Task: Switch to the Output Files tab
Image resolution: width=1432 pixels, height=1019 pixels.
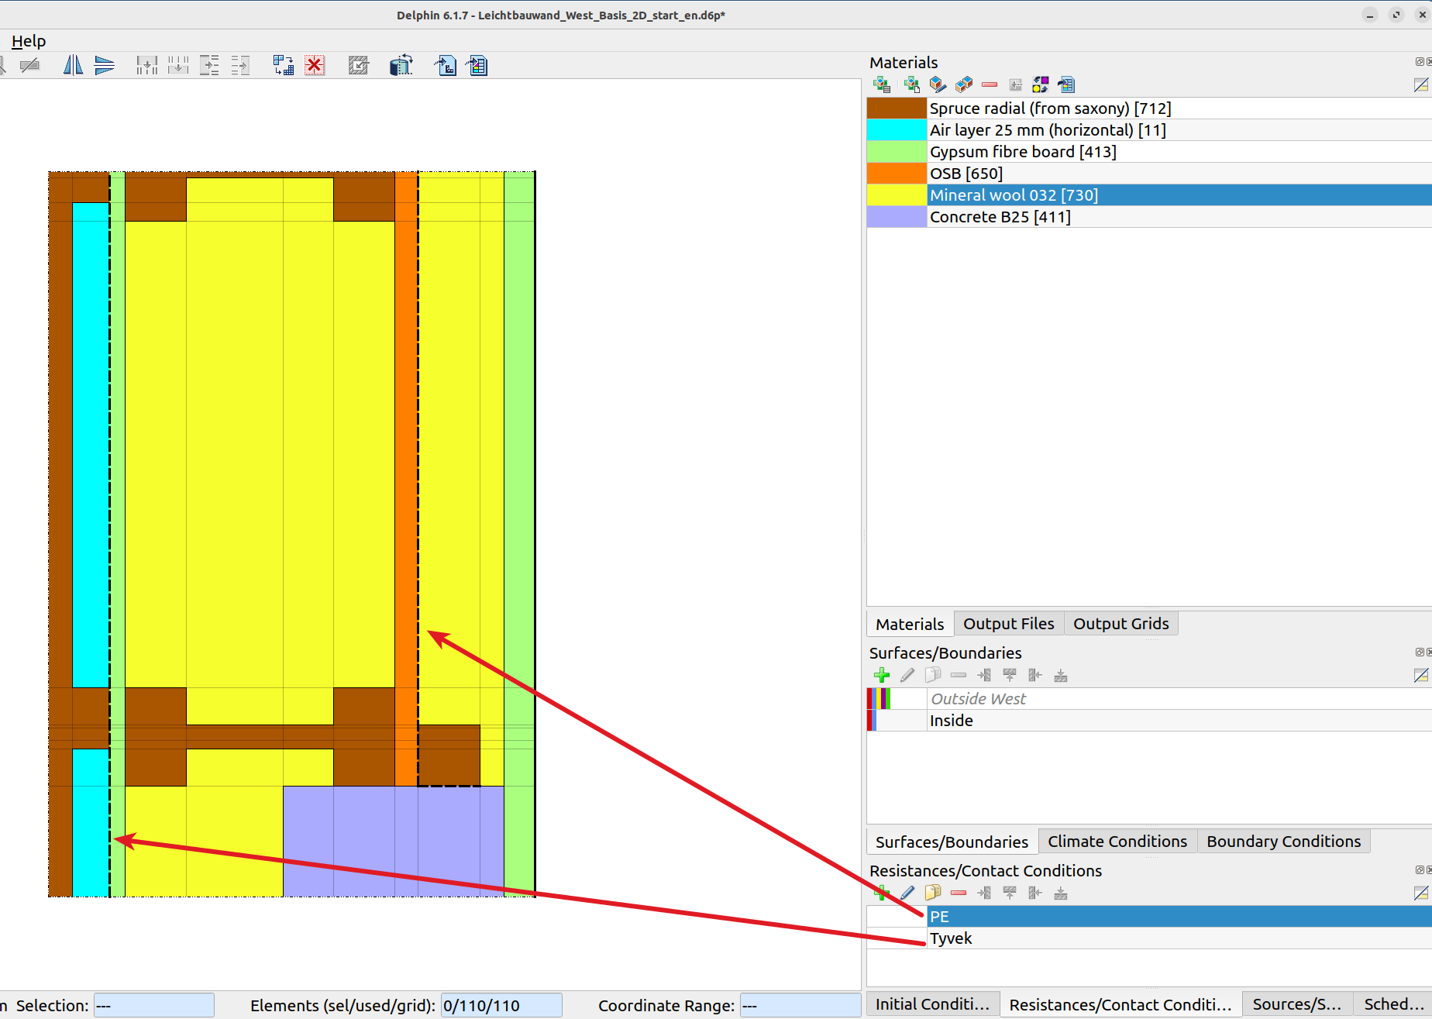Action: pos(1008,624)
